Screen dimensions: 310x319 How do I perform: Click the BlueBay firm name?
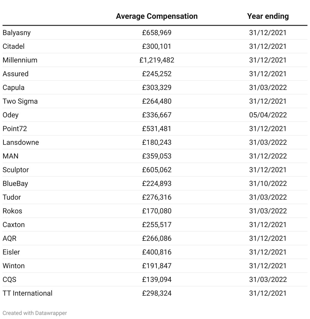[x=15, y=184]
